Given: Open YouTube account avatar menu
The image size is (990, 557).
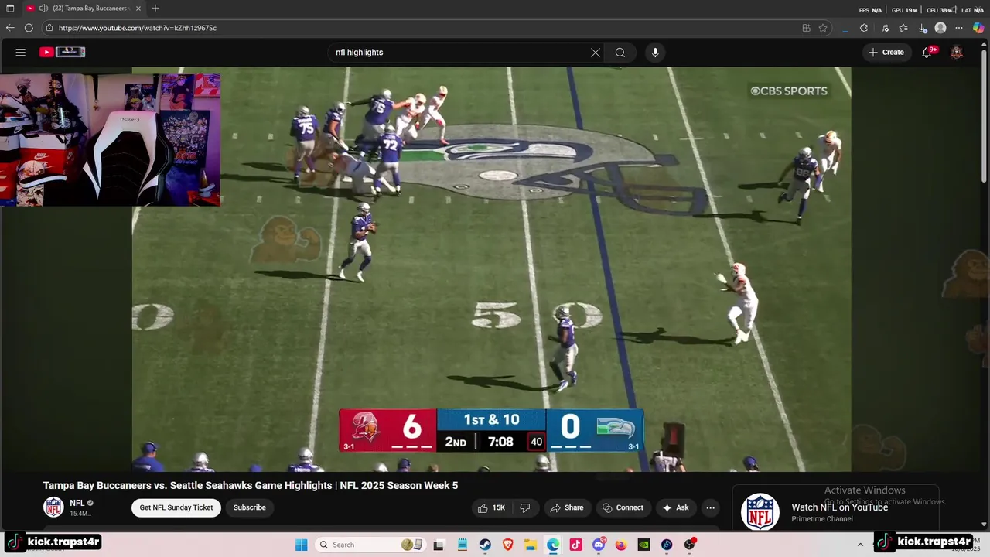Looking at the screenshot, I should click(x=957, y=53).
